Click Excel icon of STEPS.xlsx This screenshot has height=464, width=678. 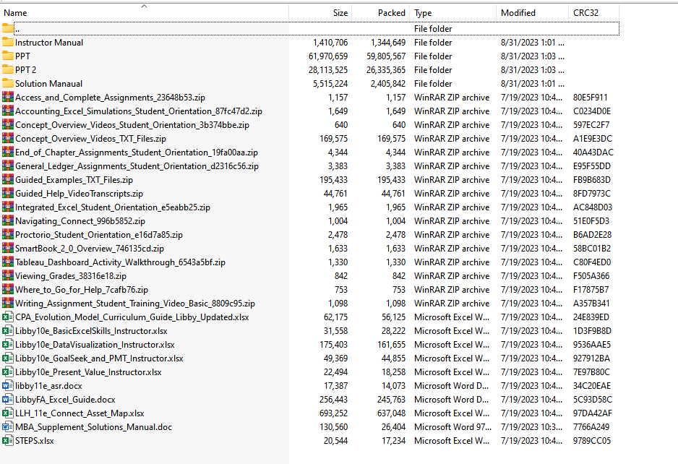7,441
